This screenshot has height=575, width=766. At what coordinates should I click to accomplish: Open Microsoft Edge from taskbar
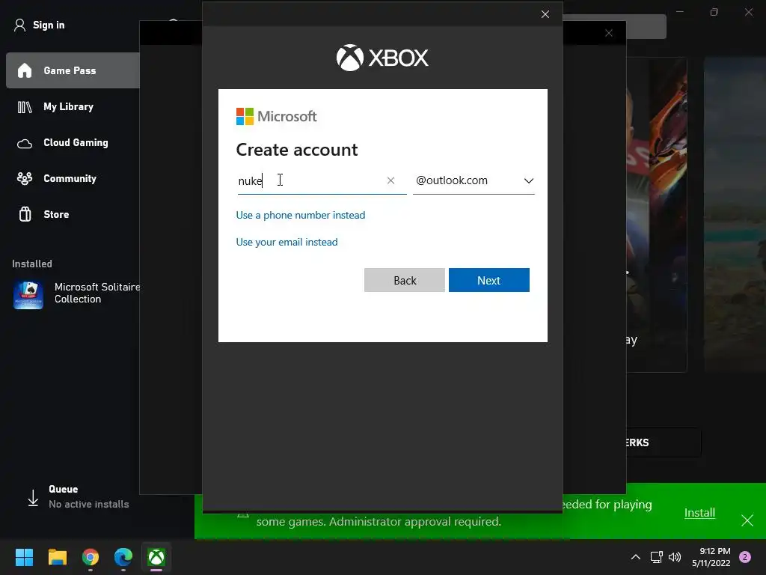(x=123, y=557)
